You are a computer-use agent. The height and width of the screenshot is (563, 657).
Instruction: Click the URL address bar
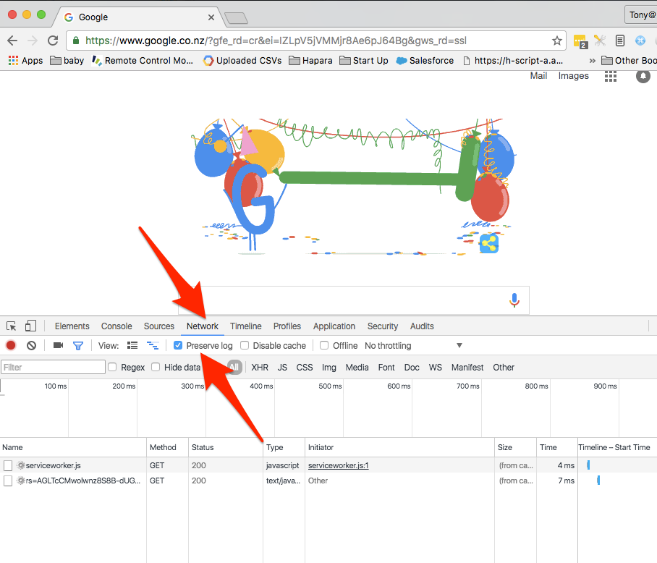click(x=316, y=41)
